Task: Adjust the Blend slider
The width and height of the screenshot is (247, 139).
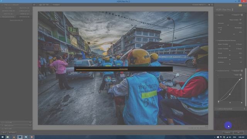Action: tap(230, 55)
